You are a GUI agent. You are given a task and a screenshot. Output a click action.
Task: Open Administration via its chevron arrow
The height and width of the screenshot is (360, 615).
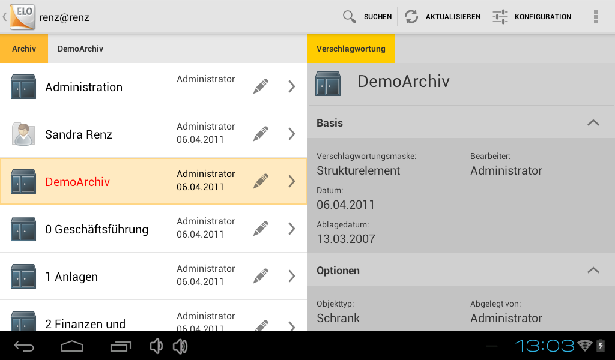point(291,86)
